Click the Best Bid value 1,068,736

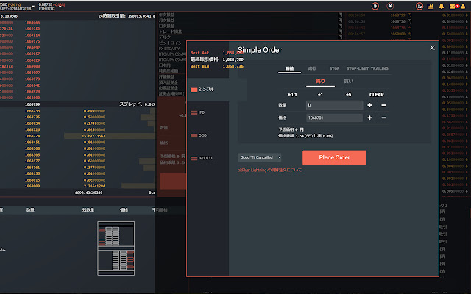pyautogui.click(x=233, y=66)
